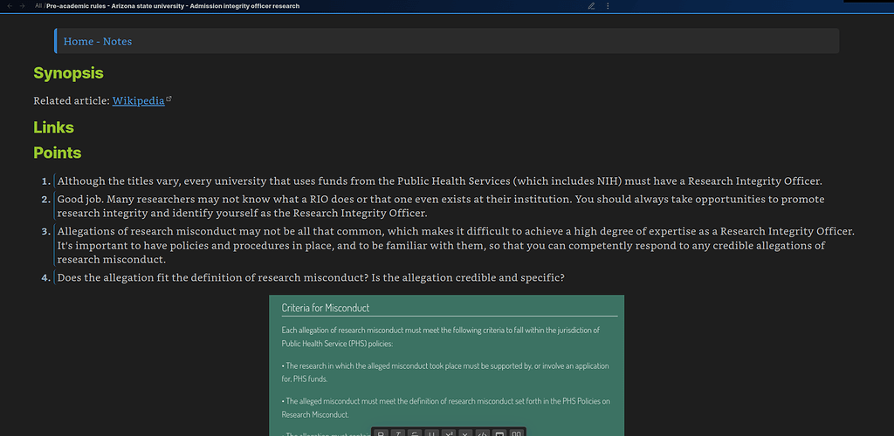This screenshot has width=894, height=436.
Task: Apply inline code formatting from the toolbar
Action: 482,433
